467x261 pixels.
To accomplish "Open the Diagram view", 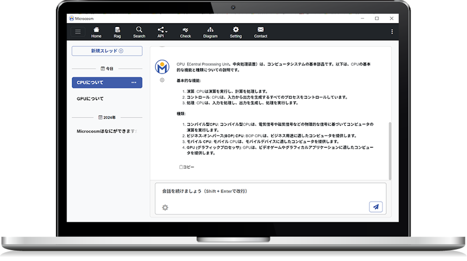I will (x=210, y=32).
